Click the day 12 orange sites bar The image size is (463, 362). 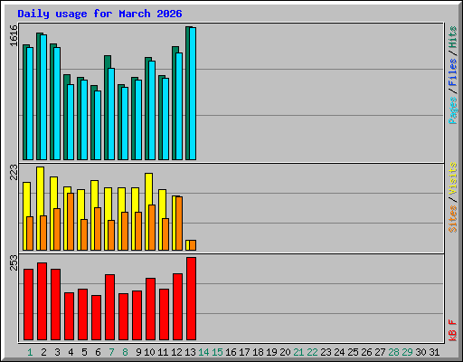click(x=179, y=224)
